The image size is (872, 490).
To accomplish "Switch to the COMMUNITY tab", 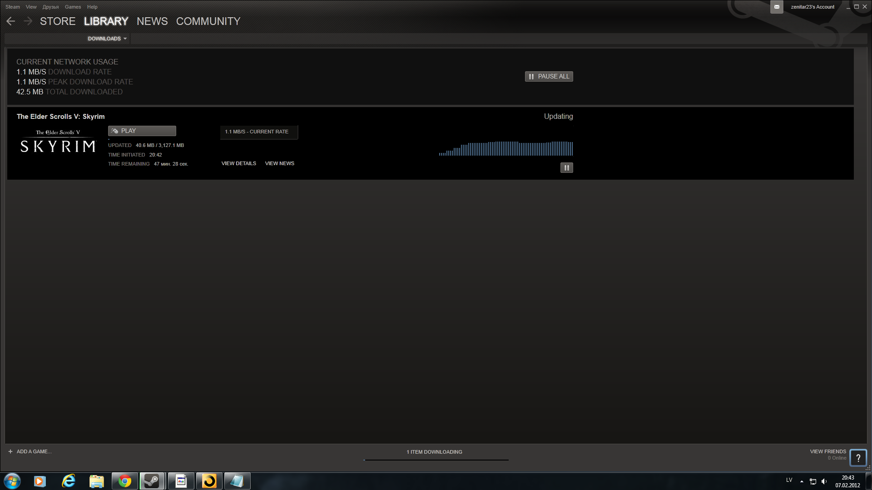I will [208, 21].
